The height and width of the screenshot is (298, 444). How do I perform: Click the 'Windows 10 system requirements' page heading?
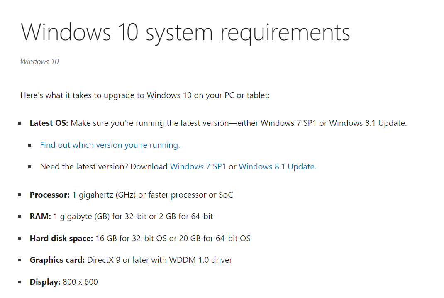[x=185, y=32]
